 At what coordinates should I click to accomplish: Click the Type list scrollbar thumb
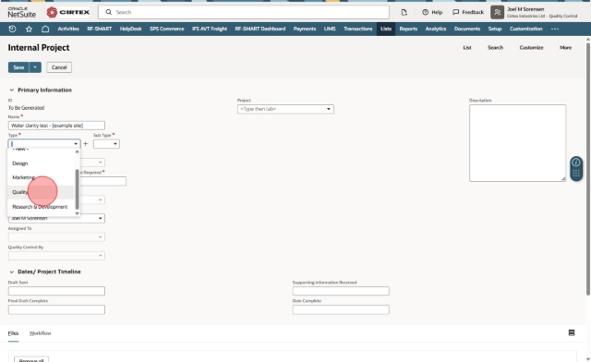[x=78, y=189]
